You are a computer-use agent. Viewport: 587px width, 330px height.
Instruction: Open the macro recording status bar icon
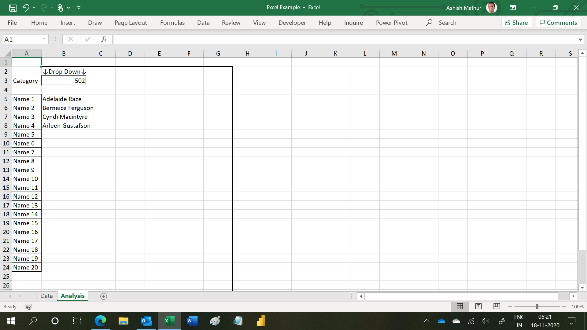pyautogui.click(x=28, y=306)
